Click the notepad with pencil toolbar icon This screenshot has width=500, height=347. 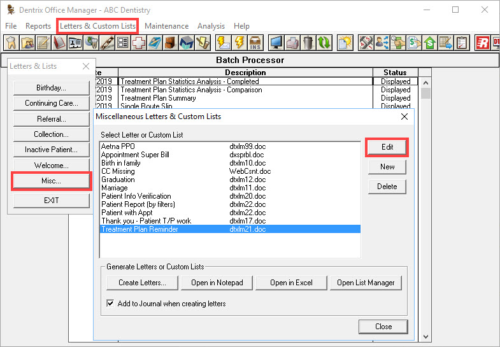click(43, 43)
